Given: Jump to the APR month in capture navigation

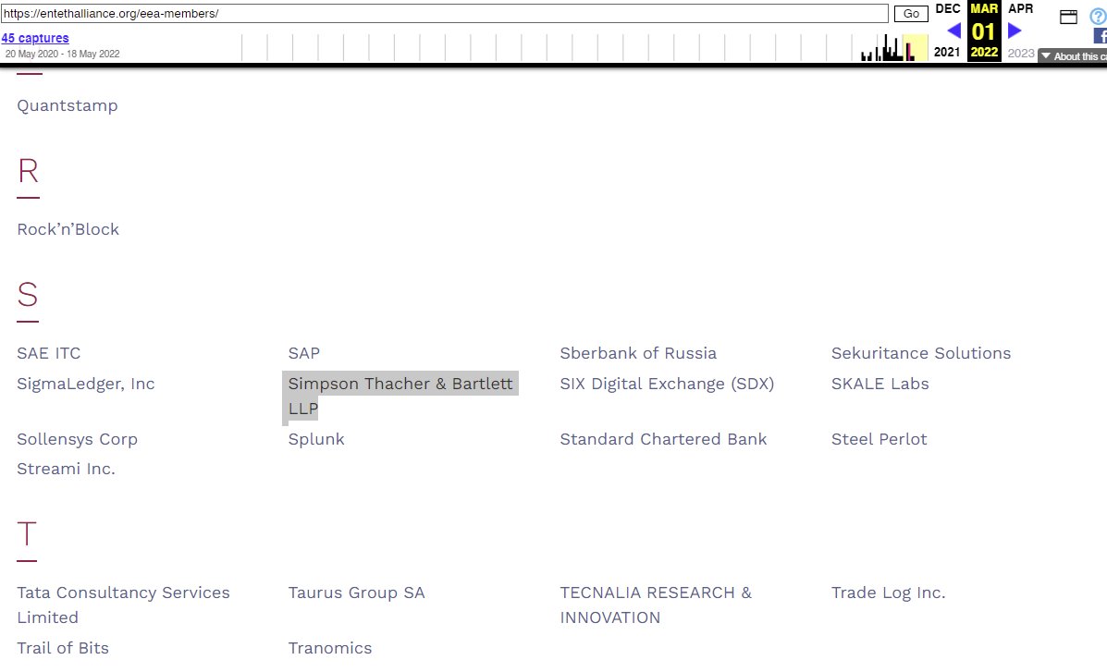Looking at the screenshot, I should (x=1020, y=8).
